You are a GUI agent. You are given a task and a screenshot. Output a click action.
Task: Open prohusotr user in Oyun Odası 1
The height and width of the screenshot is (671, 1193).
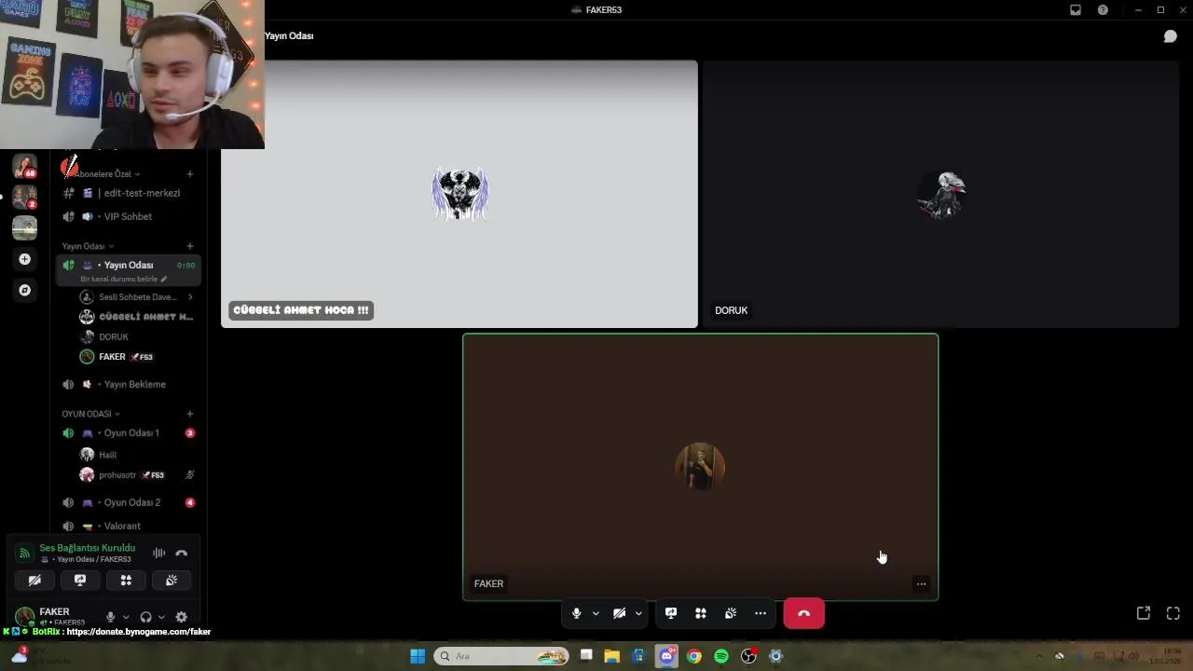click(137, 475)
